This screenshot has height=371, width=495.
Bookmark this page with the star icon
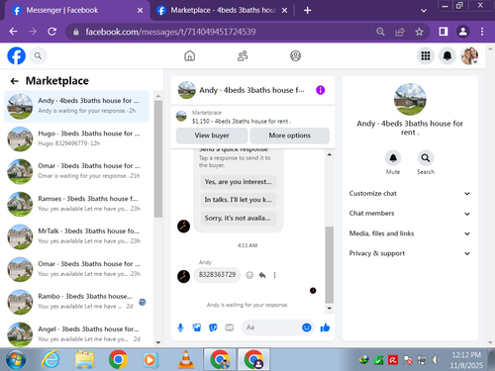(419, 32)
